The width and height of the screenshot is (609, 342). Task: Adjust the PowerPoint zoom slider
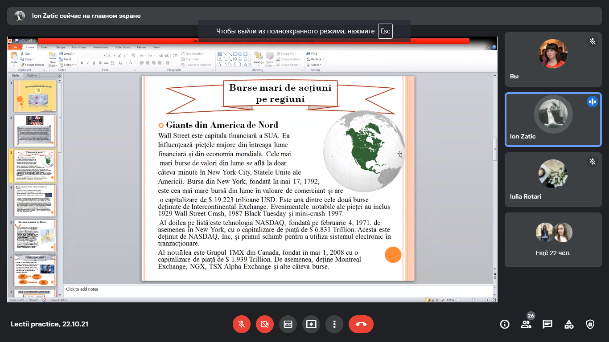coord(473,300)
